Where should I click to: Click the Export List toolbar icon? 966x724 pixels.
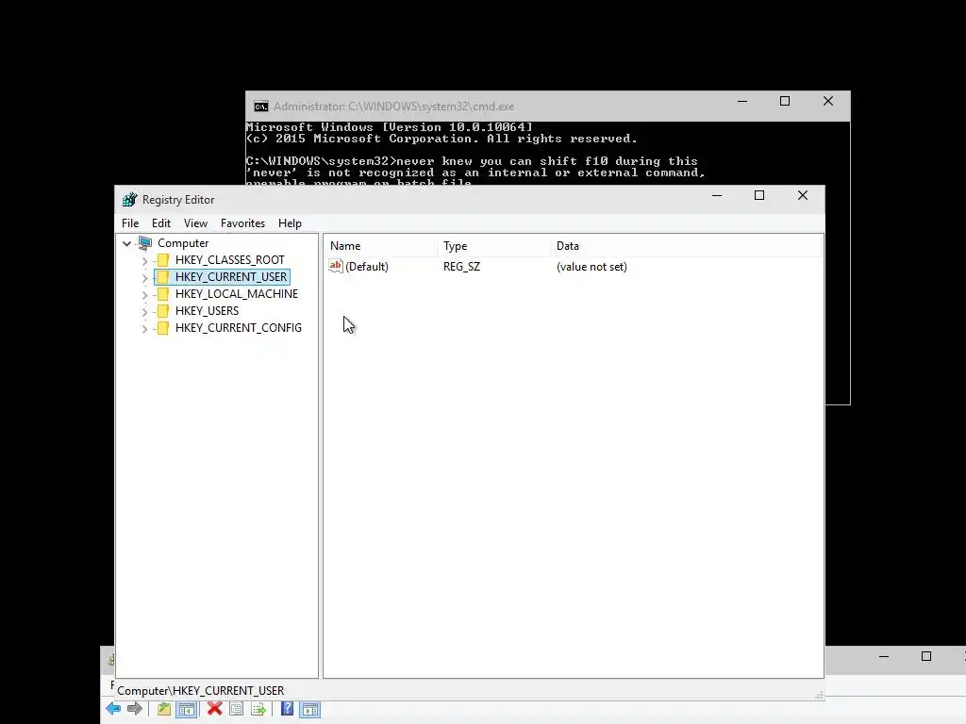coord(258,709)
